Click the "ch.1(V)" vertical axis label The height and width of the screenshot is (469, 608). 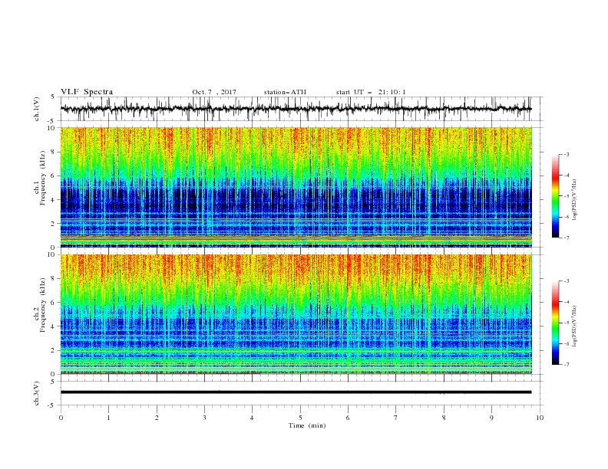tap(37, 109)
